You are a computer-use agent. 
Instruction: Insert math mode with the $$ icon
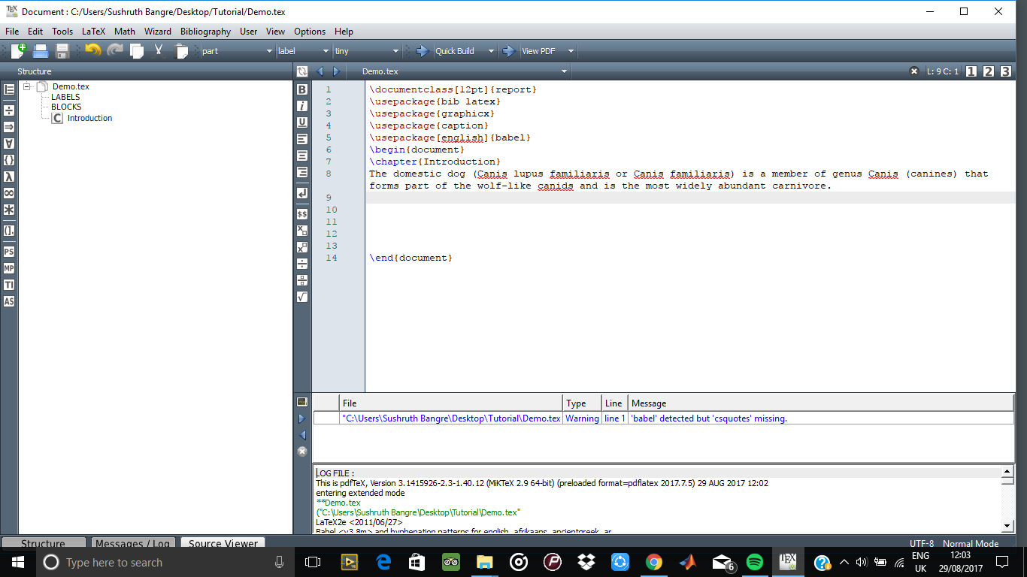[302, 214]
